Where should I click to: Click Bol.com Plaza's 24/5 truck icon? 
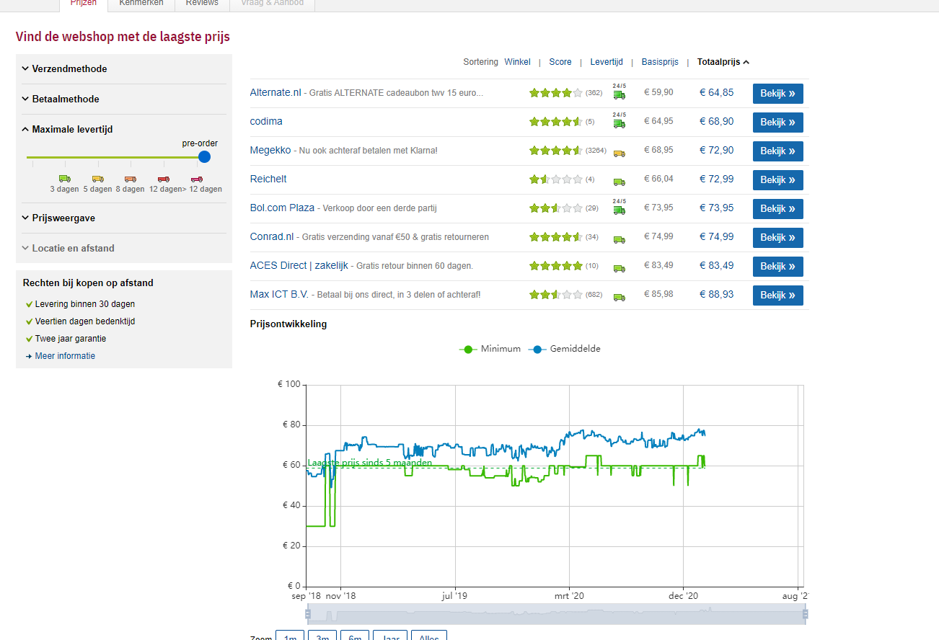pyautogui.click(x=619, y=208)
